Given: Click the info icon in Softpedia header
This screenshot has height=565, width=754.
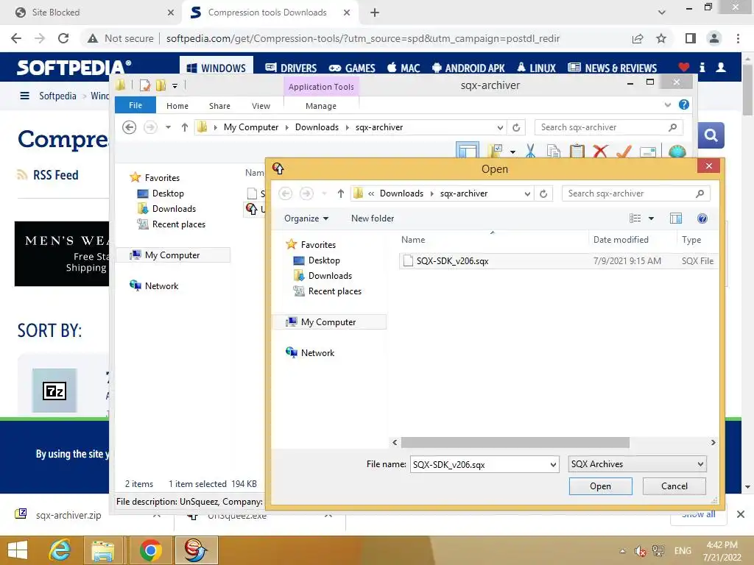Looking at the screenshot, I should (702, 67).
